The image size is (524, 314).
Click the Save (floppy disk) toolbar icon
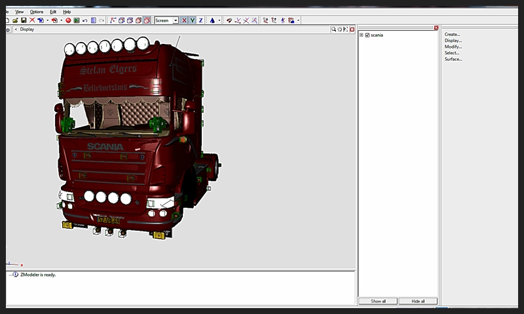[24, 20]
